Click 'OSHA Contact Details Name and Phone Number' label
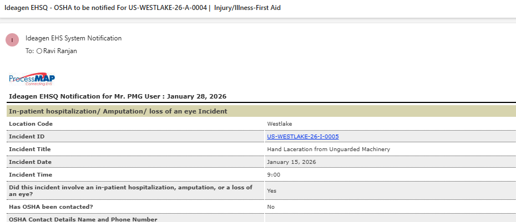This screenshot has height=222, width=516. (83, 219)
